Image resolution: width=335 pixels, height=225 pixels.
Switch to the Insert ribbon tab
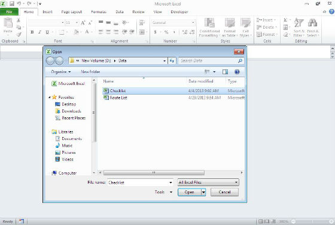pos(47,12)
